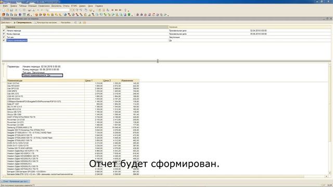Click the Print preview toolbar icon
The image size is (333, 187).
[33, 10]
